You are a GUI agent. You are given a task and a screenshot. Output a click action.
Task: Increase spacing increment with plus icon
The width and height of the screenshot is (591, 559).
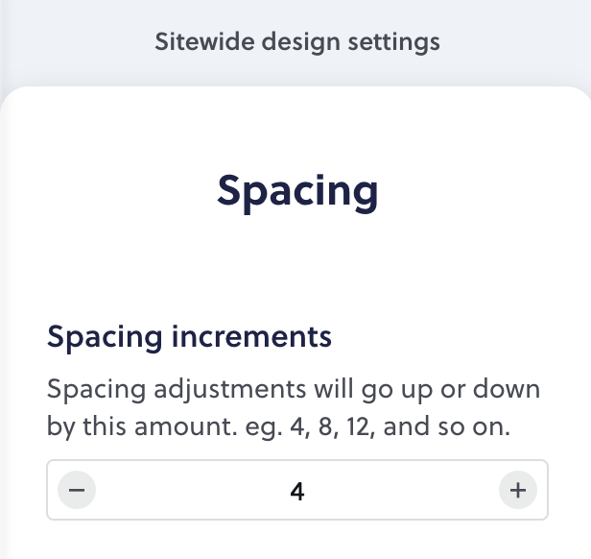(x=518, y=490)
